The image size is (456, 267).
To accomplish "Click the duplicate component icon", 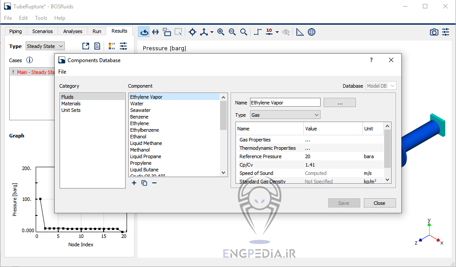I will [144, 183].
